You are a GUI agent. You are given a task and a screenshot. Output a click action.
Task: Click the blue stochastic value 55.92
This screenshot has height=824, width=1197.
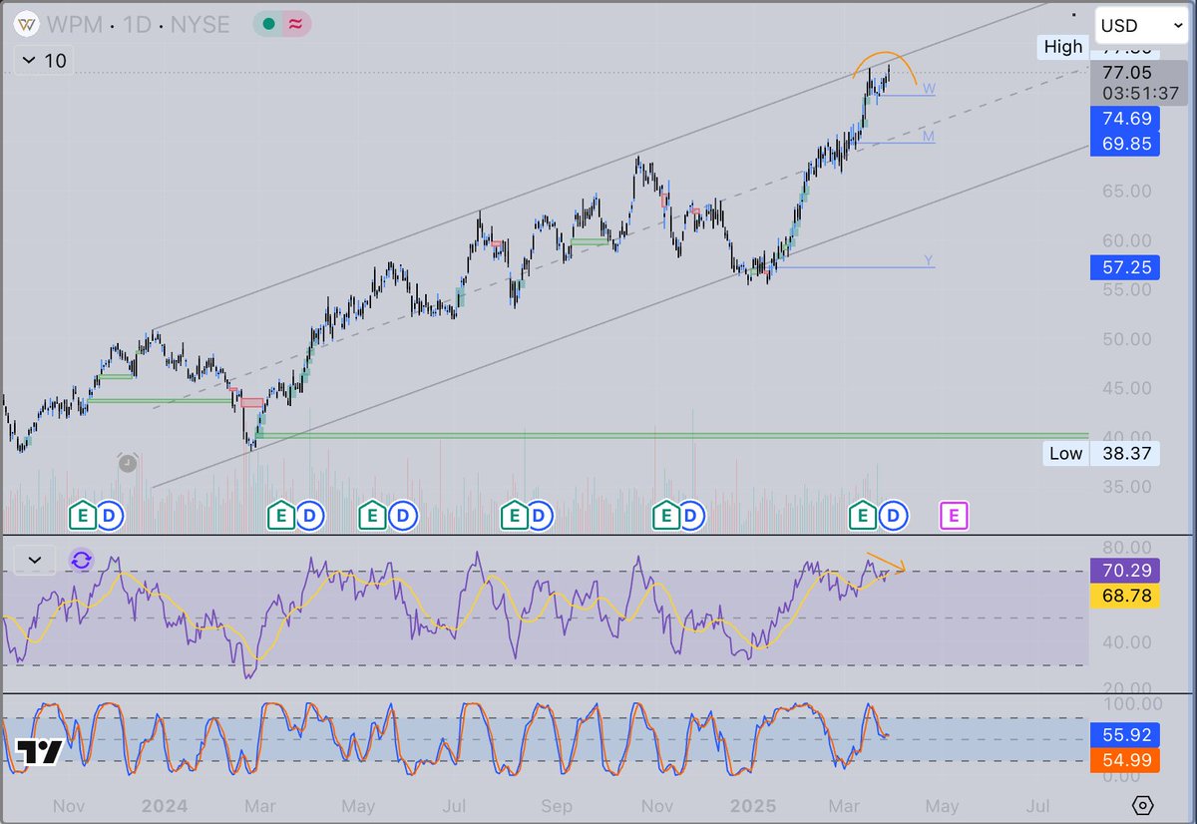[x=1127, y=735]
